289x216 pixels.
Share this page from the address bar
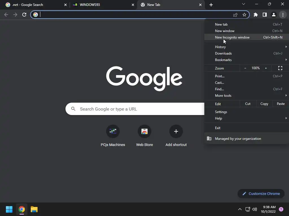pyautogui.click(x=235, y=15)
